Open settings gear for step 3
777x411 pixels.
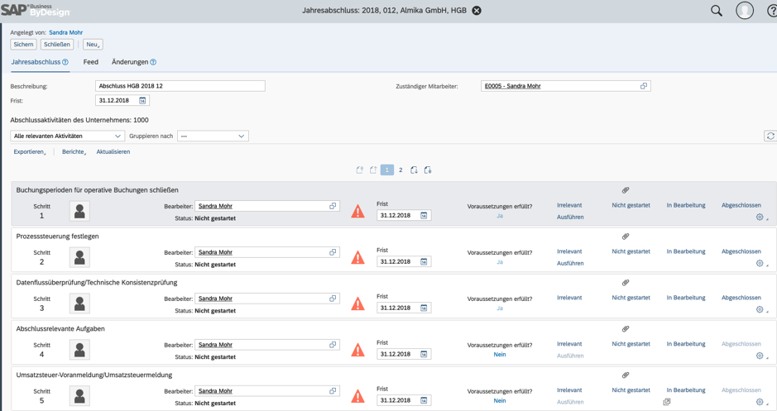760,309
